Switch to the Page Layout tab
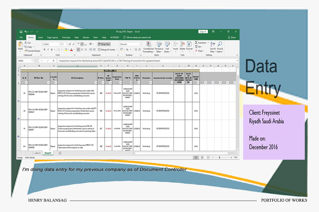Viewport: 319px width, 212px height. 52,37
